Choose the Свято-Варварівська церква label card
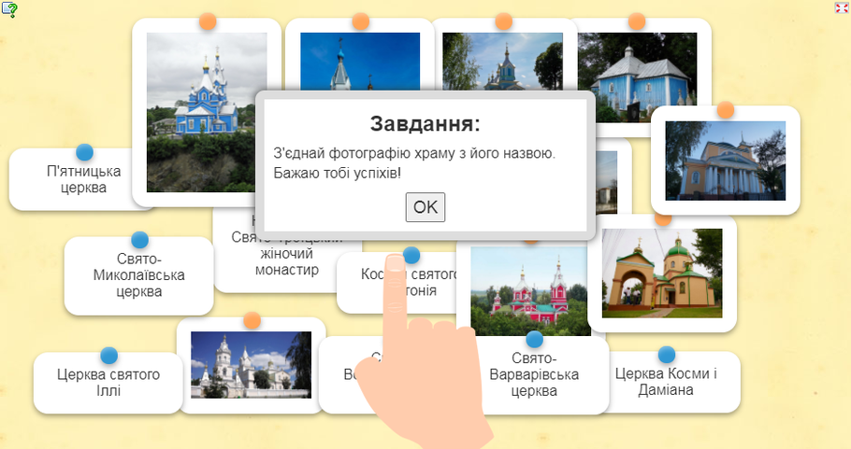 [x=534, y=375]
